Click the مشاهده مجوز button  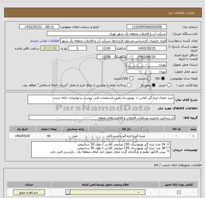tap(29, 192)
